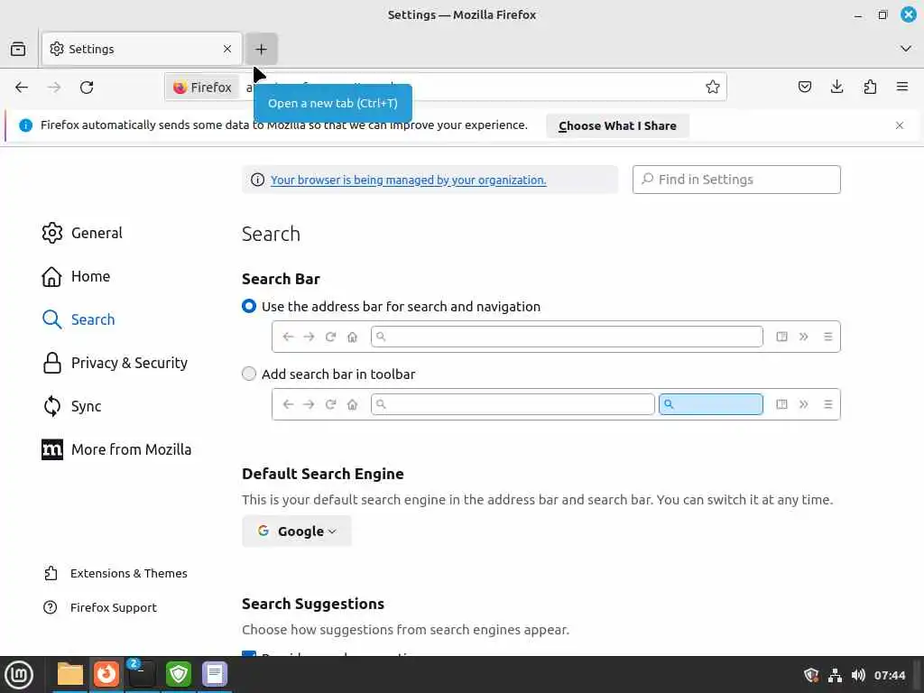Click the bookmark star icon
Viewport: 924px width, 693px height.
[x=713, y=88]
